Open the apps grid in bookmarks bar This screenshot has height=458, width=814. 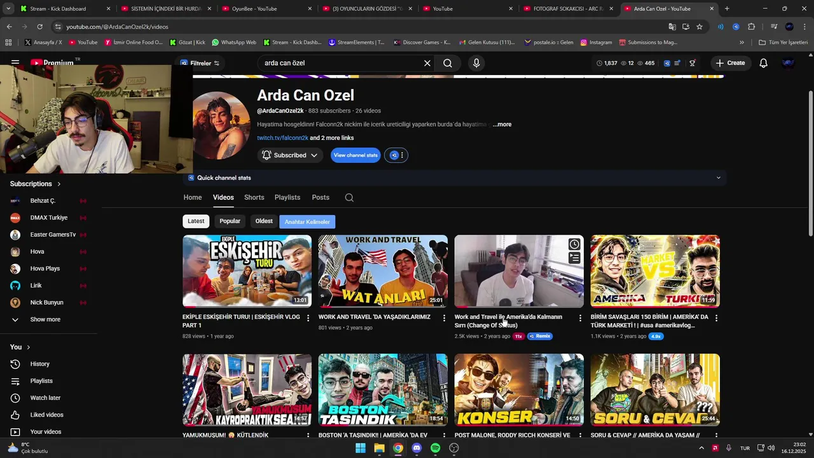(8, 43)
